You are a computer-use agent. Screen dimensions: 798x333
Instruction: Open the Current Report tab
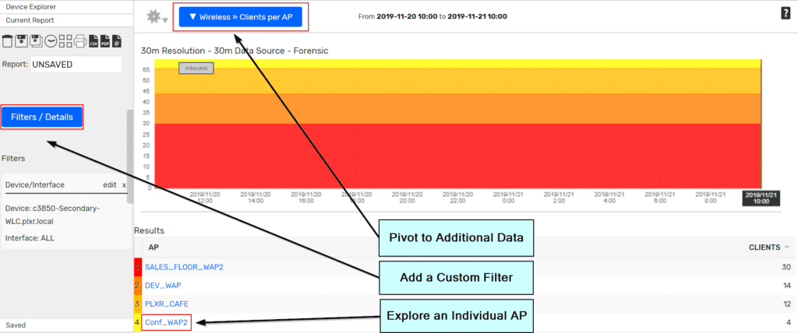[x=30, y=20]
